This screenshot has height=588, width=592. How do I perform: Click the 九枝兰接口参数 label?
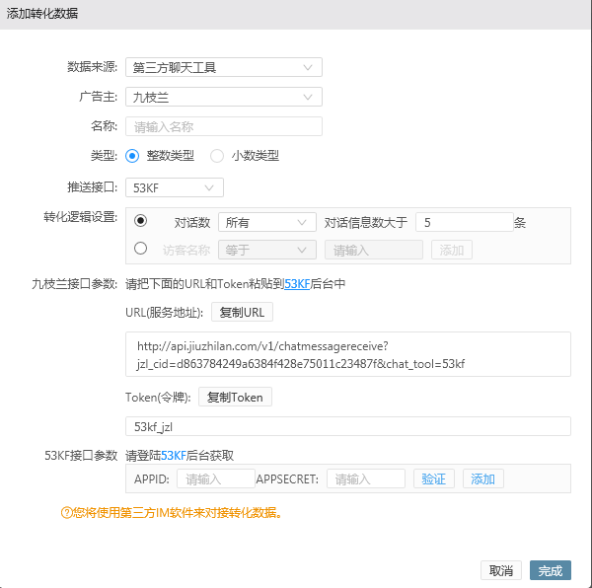(74, 284)
